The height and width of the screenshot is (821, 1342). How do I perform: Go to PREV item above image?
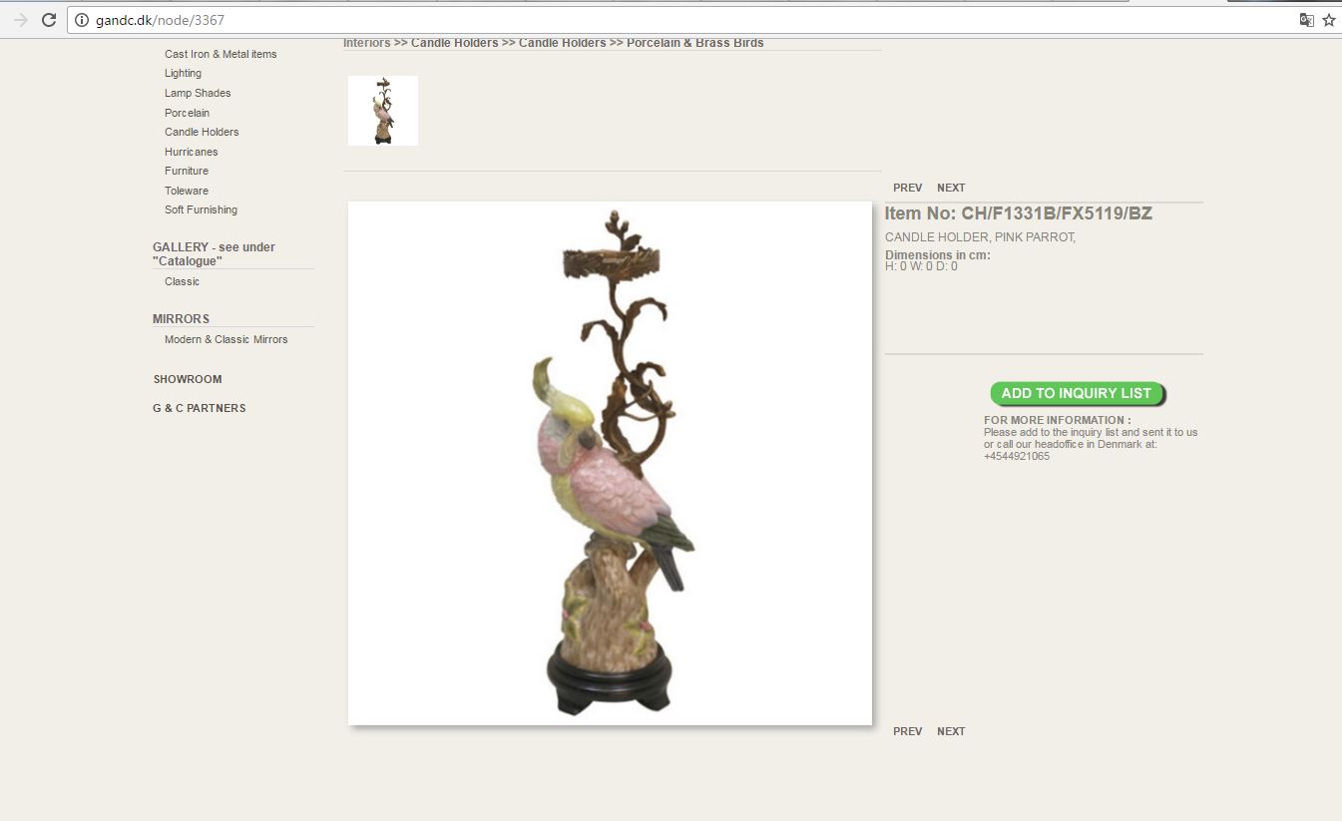coord(908,188)
